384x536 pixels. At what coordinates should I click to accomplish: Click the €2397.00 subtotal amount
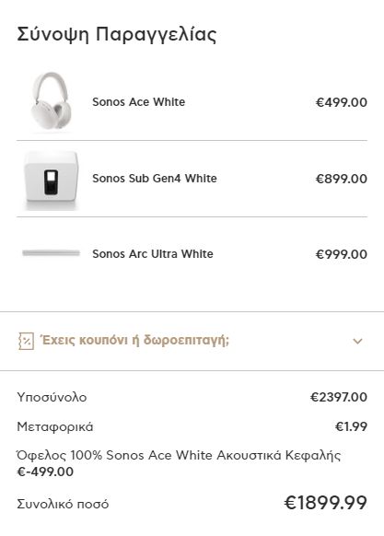[339, 397]
